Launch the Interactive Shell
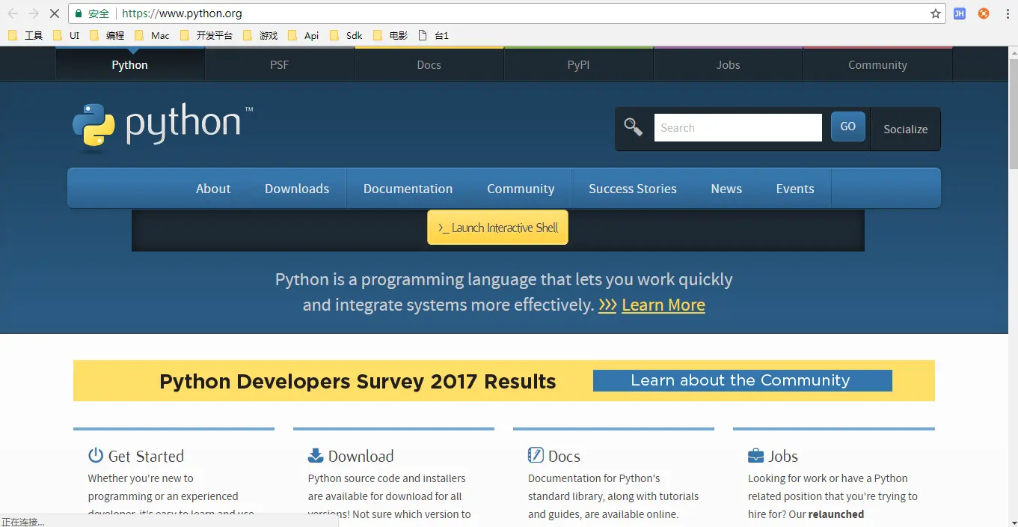1018x527 pixels. tap(497, 228)
